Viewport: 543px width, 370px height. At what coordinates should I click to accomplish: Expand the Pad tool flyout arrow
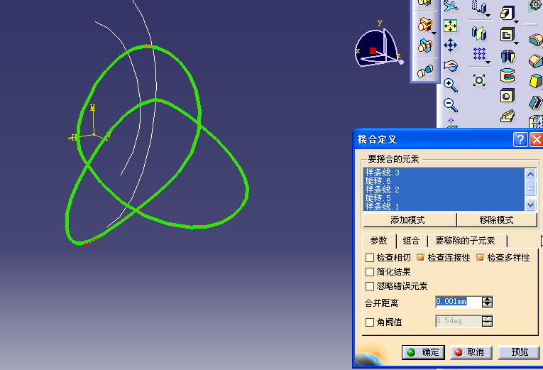[516, 22]
